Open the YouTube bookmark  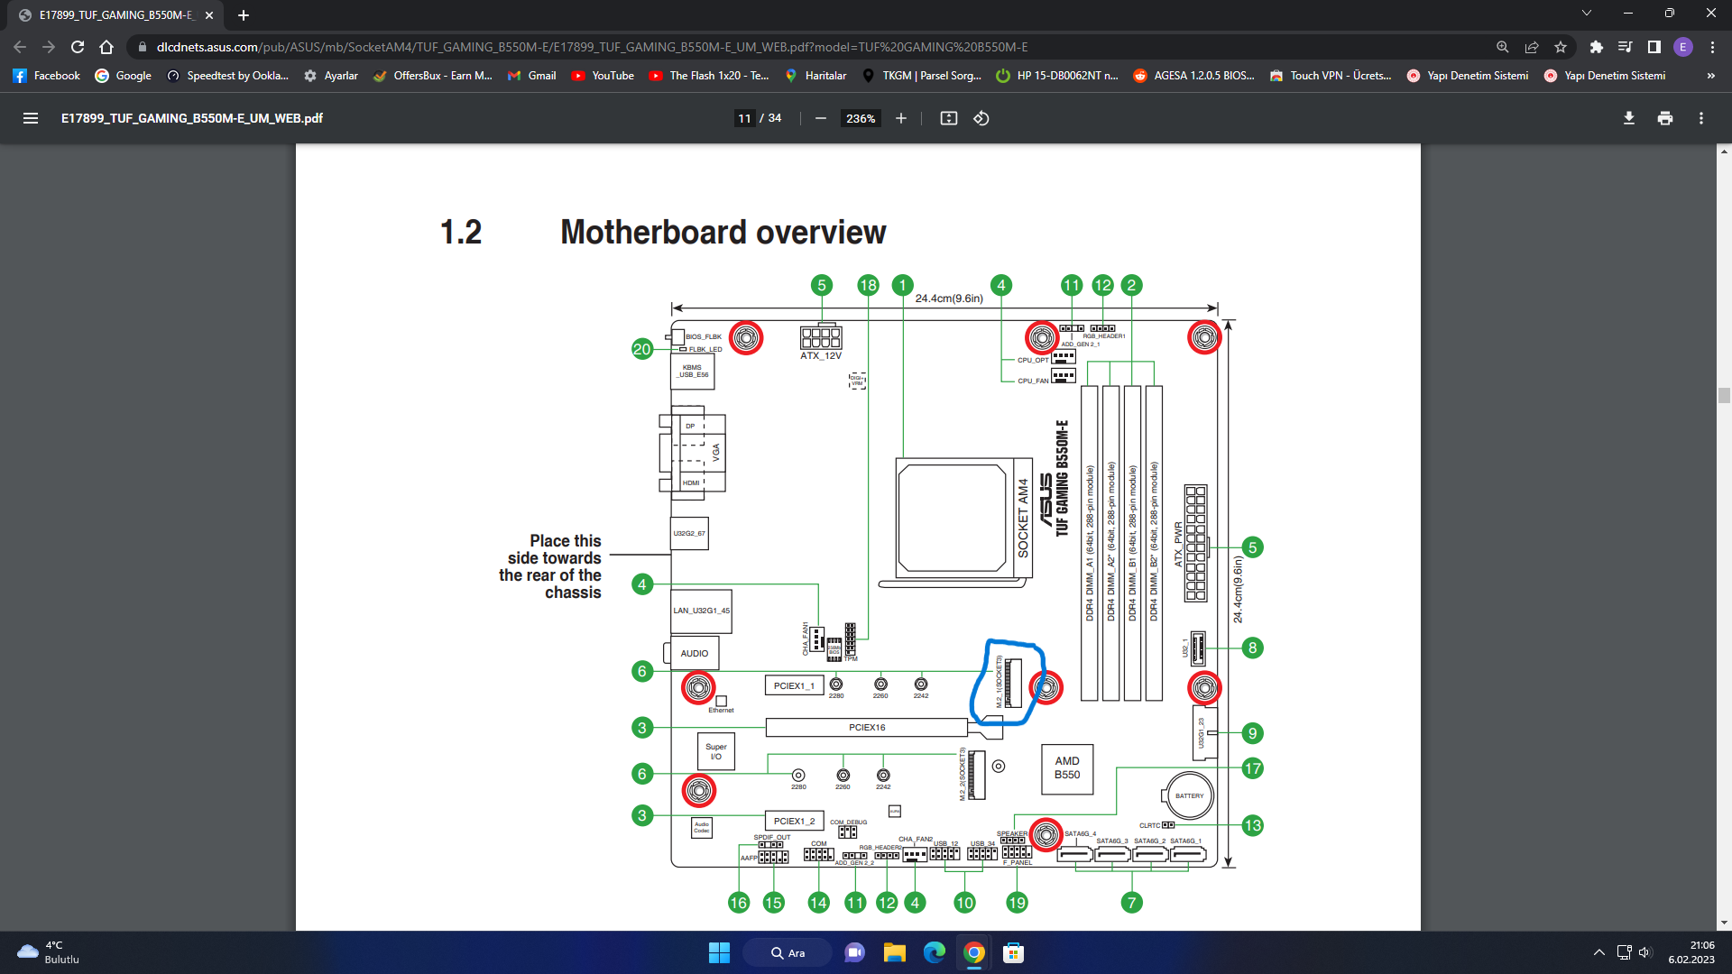[x=603, y=76]
